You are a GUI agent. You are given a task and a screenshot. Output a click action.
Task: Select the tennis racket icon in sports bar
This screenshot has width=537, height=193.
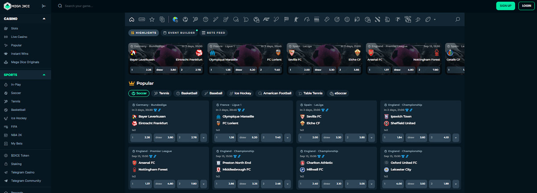[195, 20]
